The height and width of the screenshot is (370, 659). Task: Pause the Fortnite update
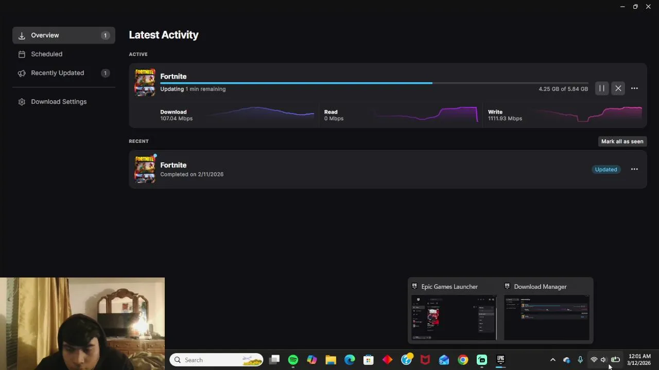tap(601, 88)
